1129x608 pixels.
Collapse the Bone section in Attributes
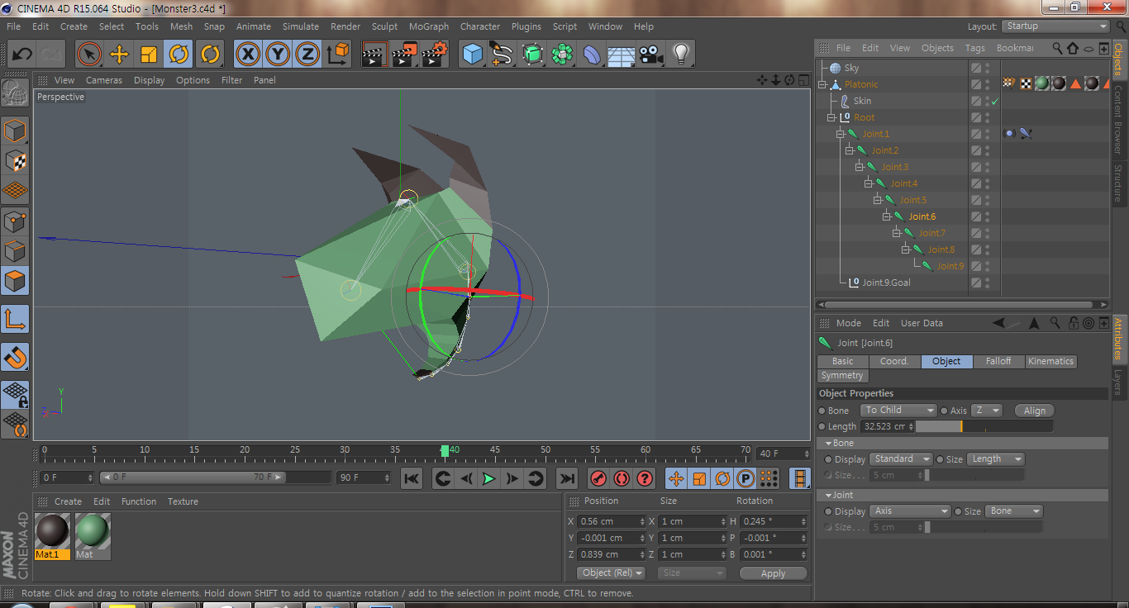coord(828,444)
